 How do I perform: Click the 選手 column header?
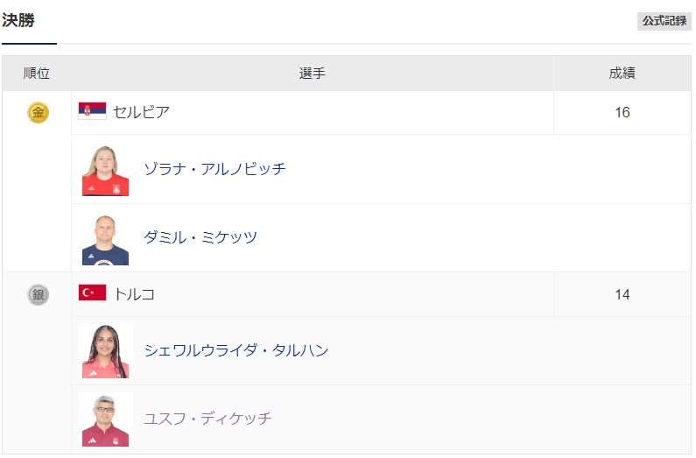point(312,74)
